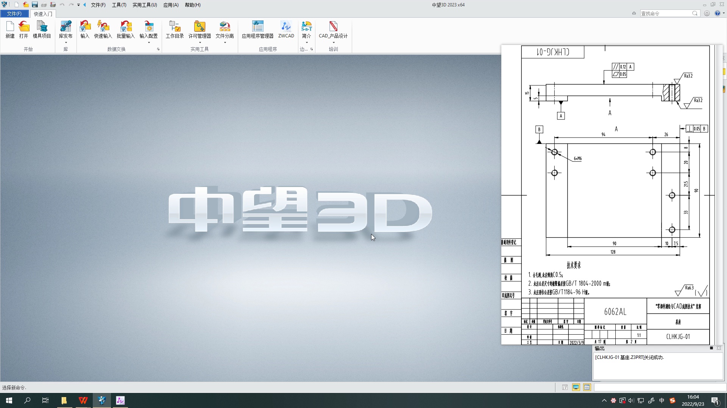Toggle the output window icon in status bar
The width and height of the screenshot is (727, 408).
point(587,387)
